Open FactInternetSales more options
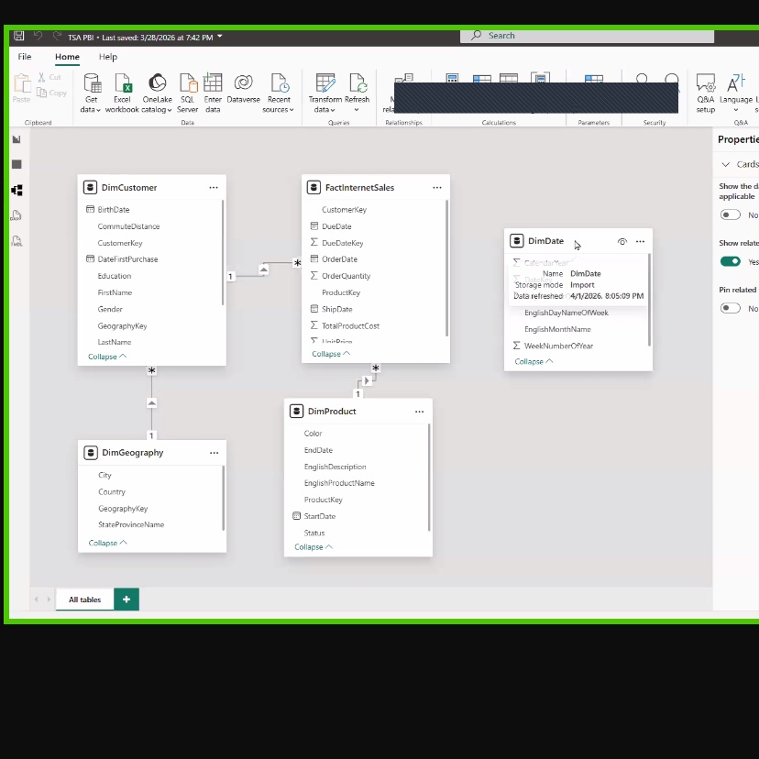This screenshot has width=759, height=759. (x=437, y=187)
